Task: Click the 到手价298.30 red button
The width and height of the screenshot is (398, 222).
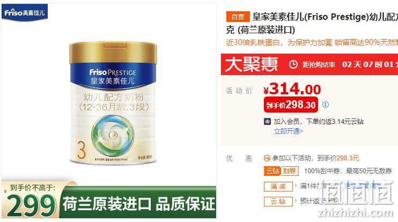Action: click(x=291, y=105)
